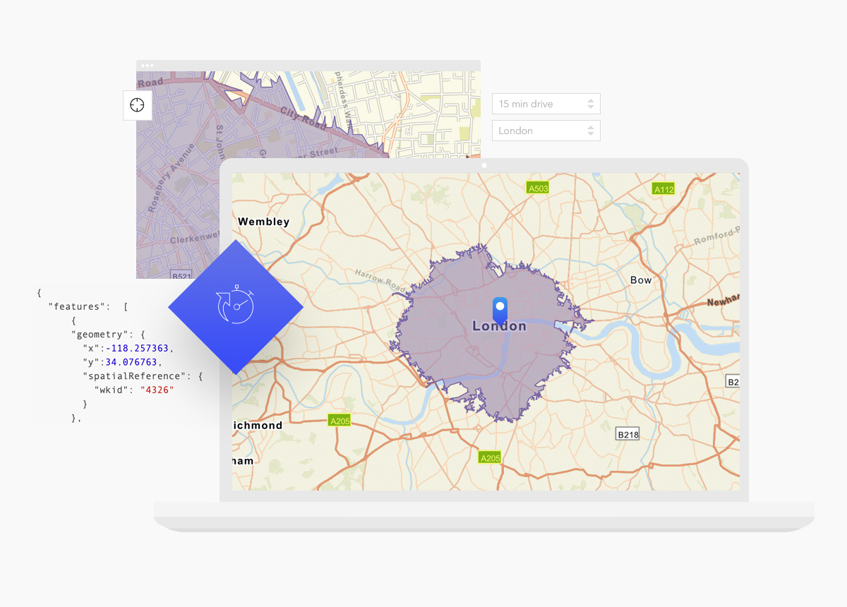
Task: Click the blue diamond stopwatch icon
Action: click(x=236, y=307)
